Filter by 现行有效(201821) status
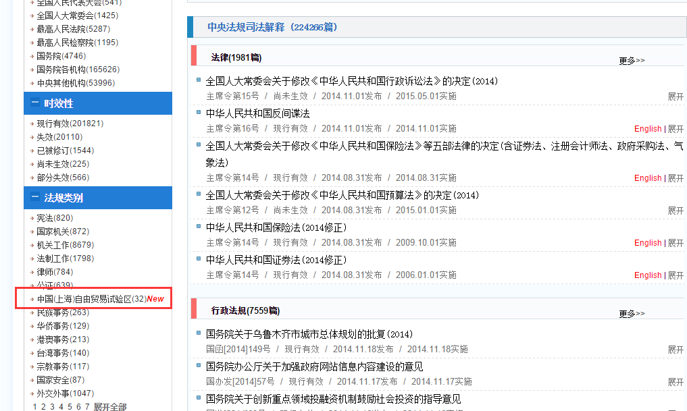The width and height of the screenshot is (687, 411). [70, 124]
